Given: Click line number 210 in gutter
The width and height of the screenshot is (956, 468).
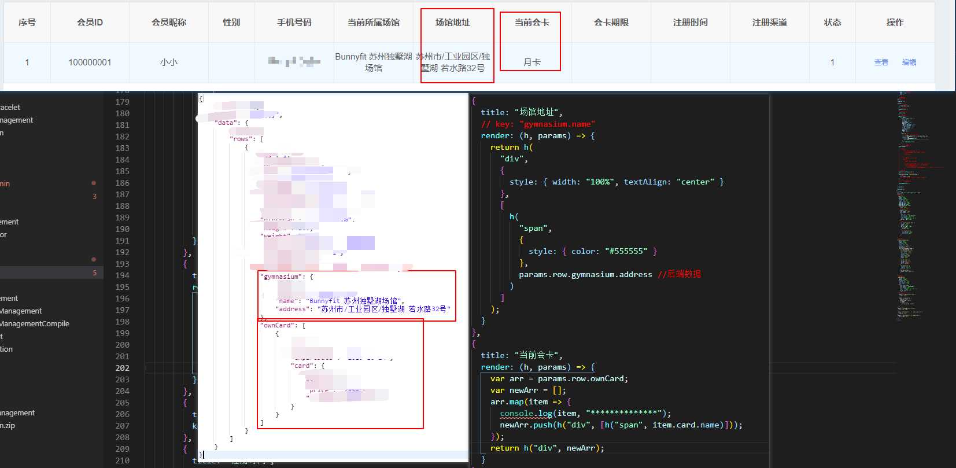Looking at the screenshot, I should click(x=123, y=460).
